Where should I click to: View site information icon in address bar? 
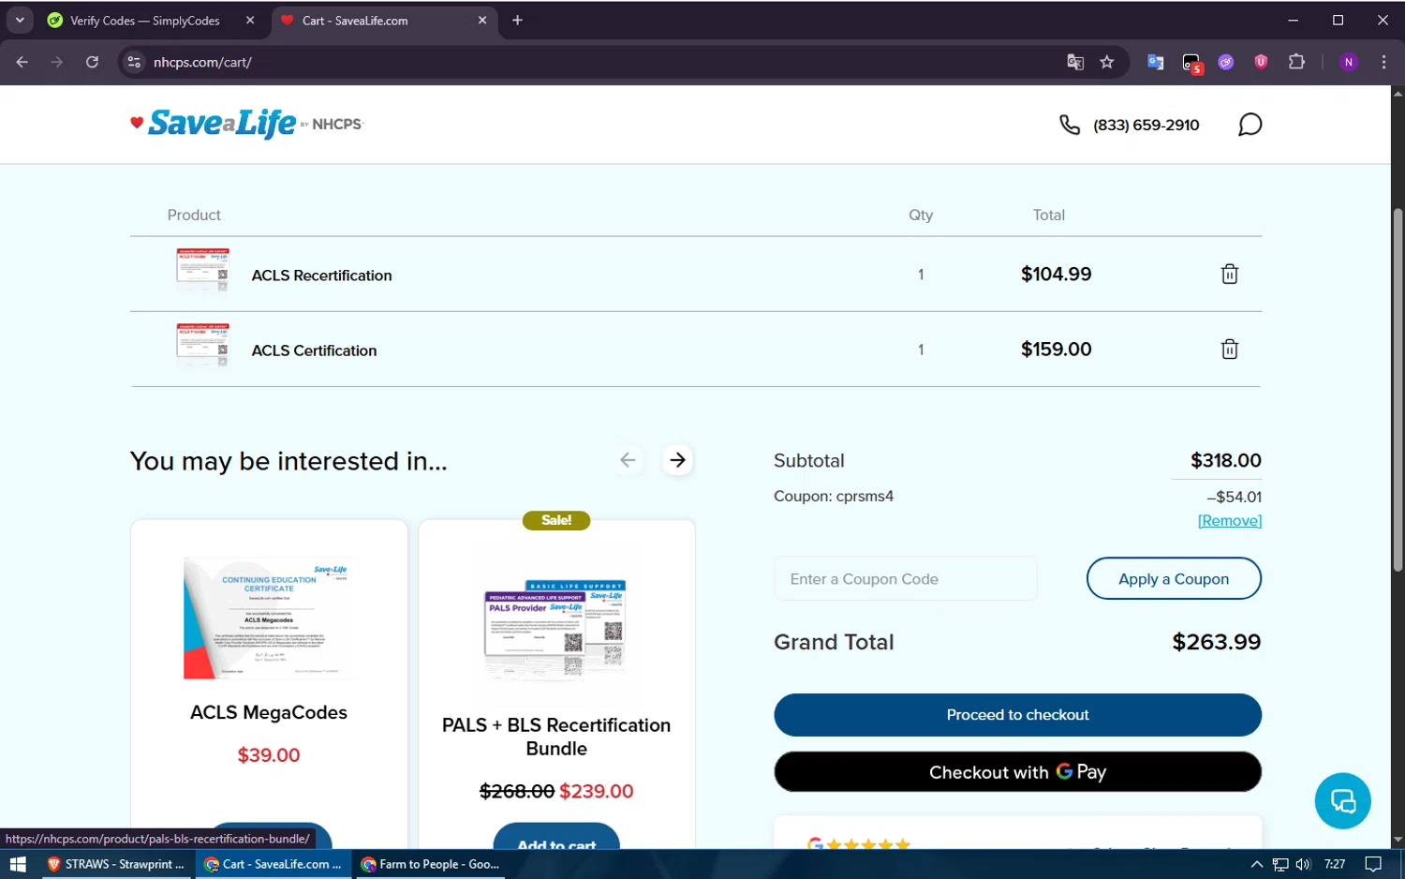click(134, 62)
